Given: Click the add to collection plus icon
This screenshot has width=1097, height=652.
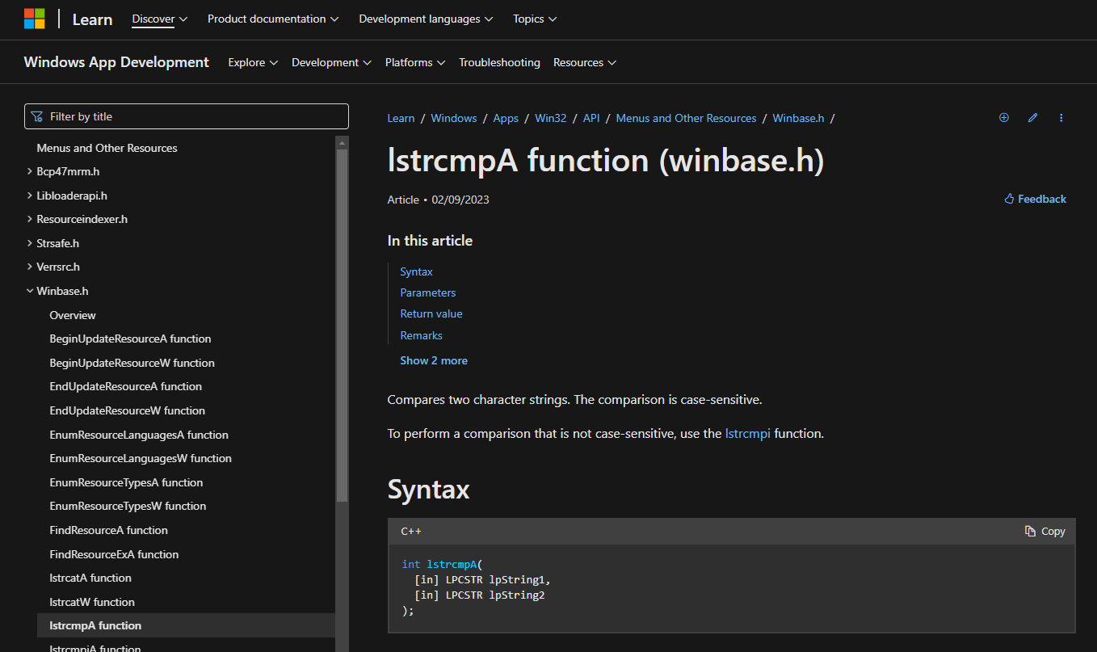Looking at the screenshot, I should point(1004,118).
